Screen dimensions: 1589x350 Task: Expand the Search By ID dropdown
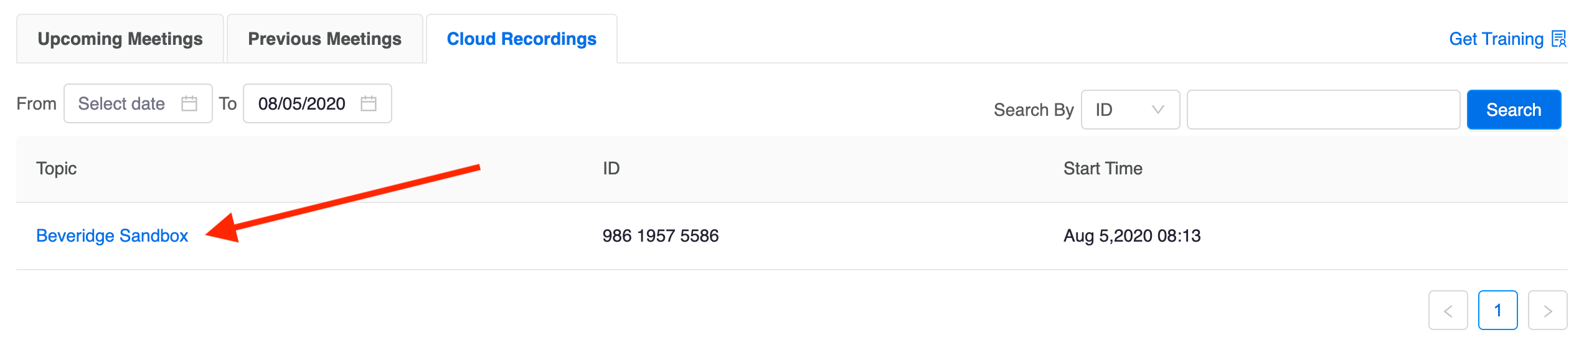click(x=1130, y=110)
